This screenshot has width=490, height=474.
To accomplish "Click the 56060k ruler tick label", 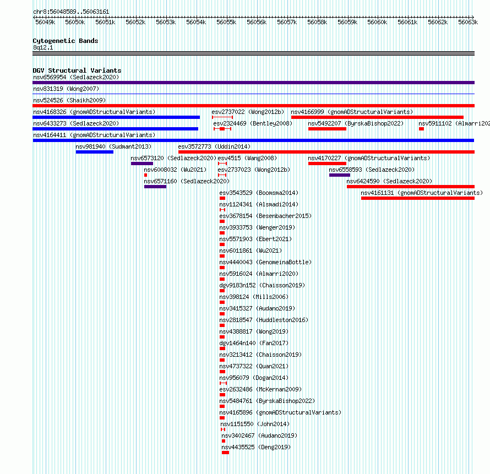I will pyautogui.click(x=377, y=22).
